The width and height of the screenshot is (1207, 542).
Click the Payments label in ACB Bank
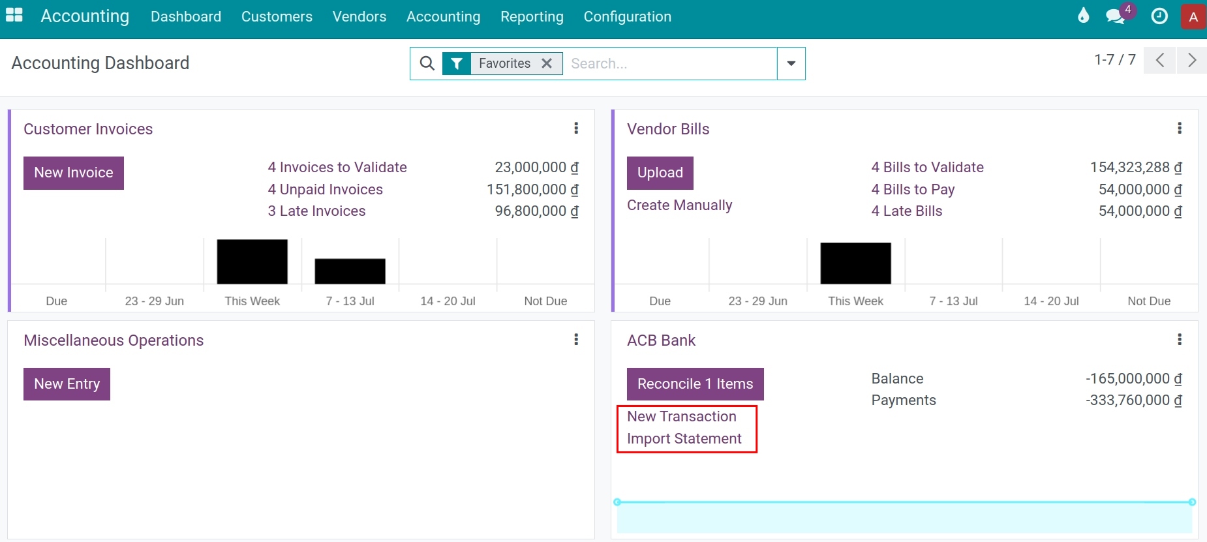(904, 400)
